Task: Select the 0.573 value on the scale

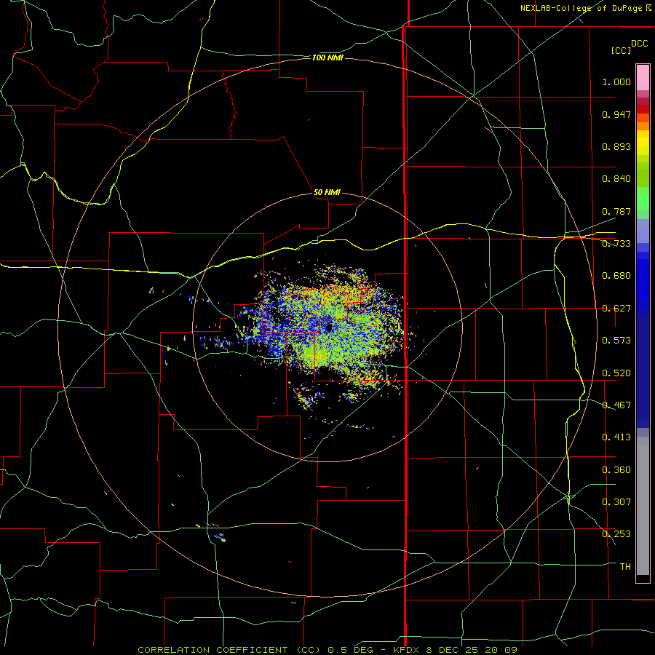Action: (x=616, y=341)
